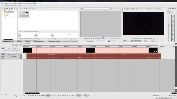
Task: Cut selection with the scissors icon
Action: click(x=15, y=6)
